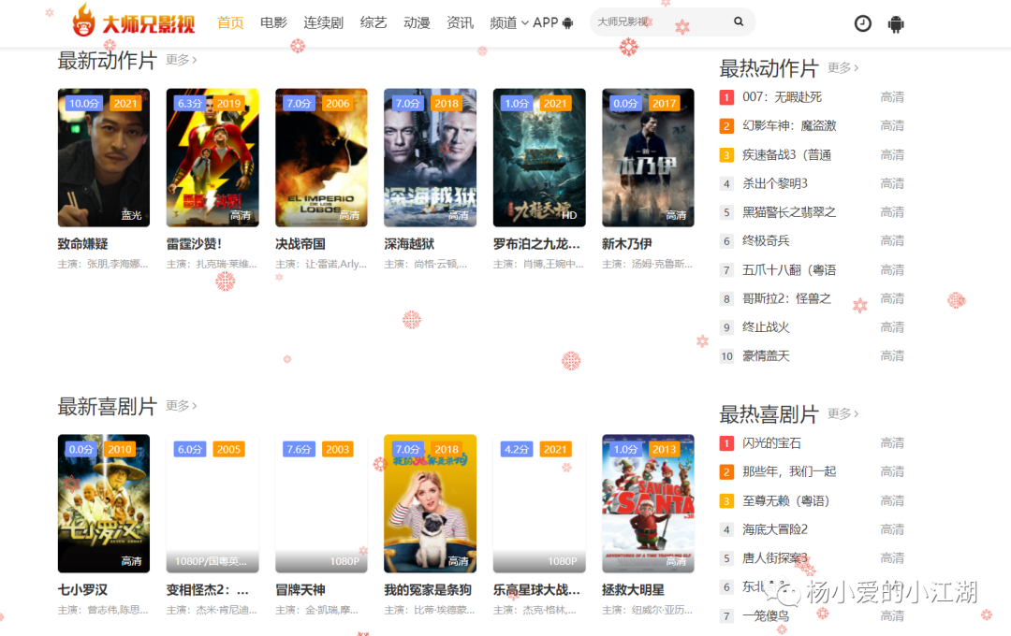Open the 我的冤家是条狗 movie poster

click(430, 503)
